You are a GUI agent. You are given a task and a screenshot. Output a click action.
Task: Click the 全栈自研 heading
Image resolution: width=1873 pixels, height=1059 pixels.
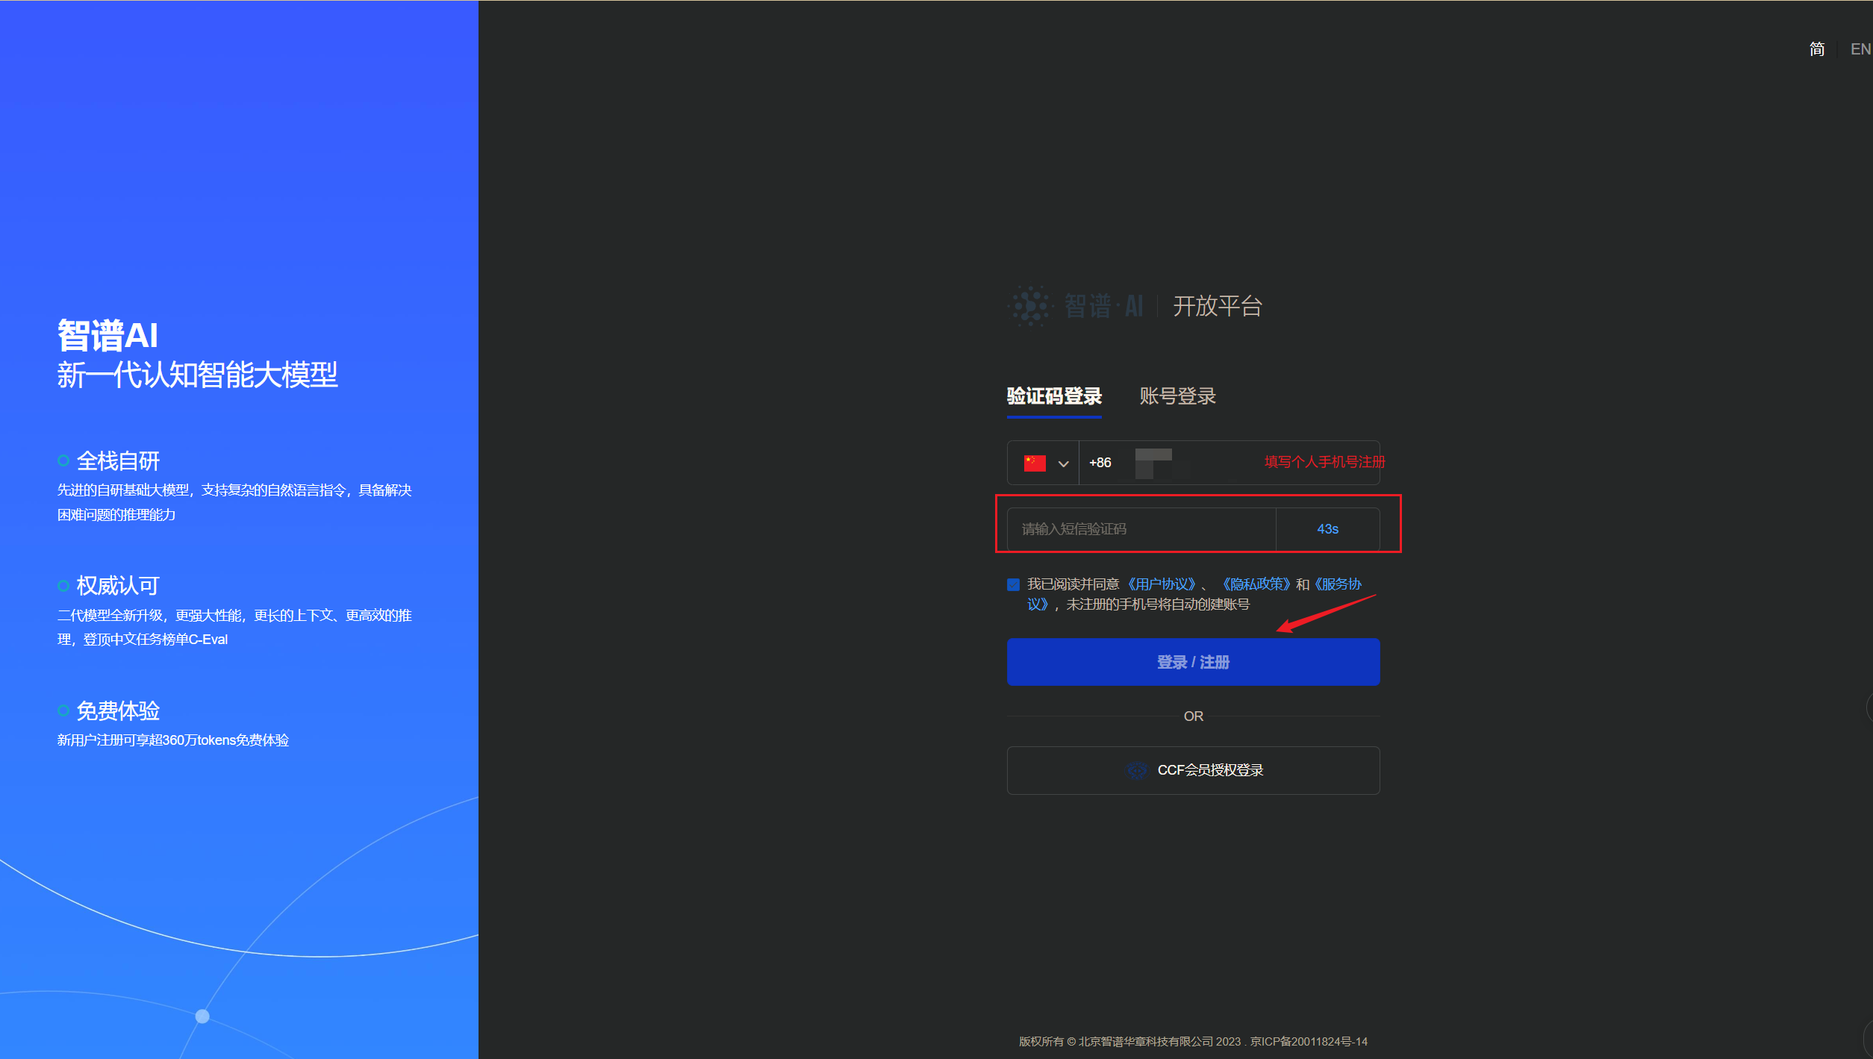[x=119, y=461]
